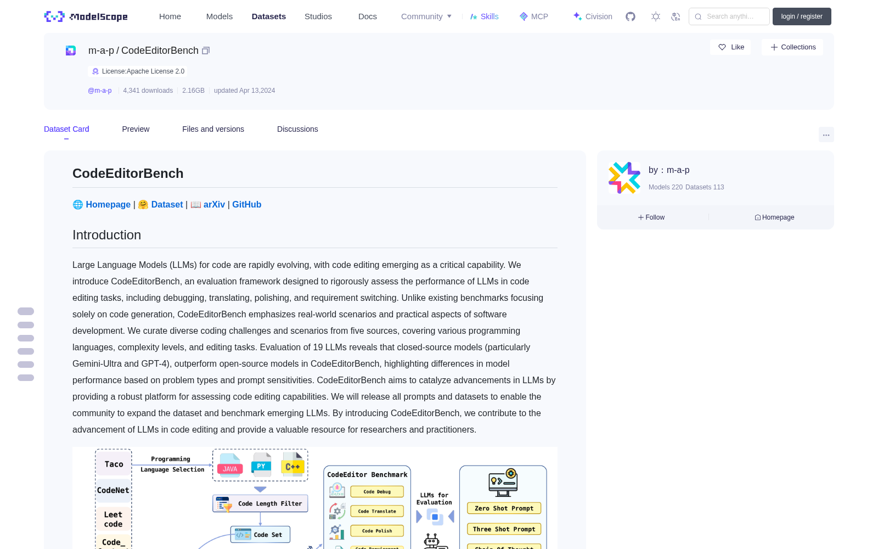This screenshot has height=549, width=878.
Task: Click the ModelScope logo
Action: (x=86, y=16)
